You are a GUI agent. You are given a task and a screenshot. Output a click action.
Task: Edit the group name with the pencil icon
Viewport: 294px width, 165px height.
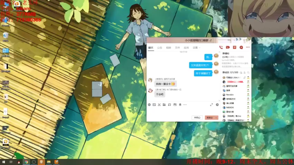point(211,40)
